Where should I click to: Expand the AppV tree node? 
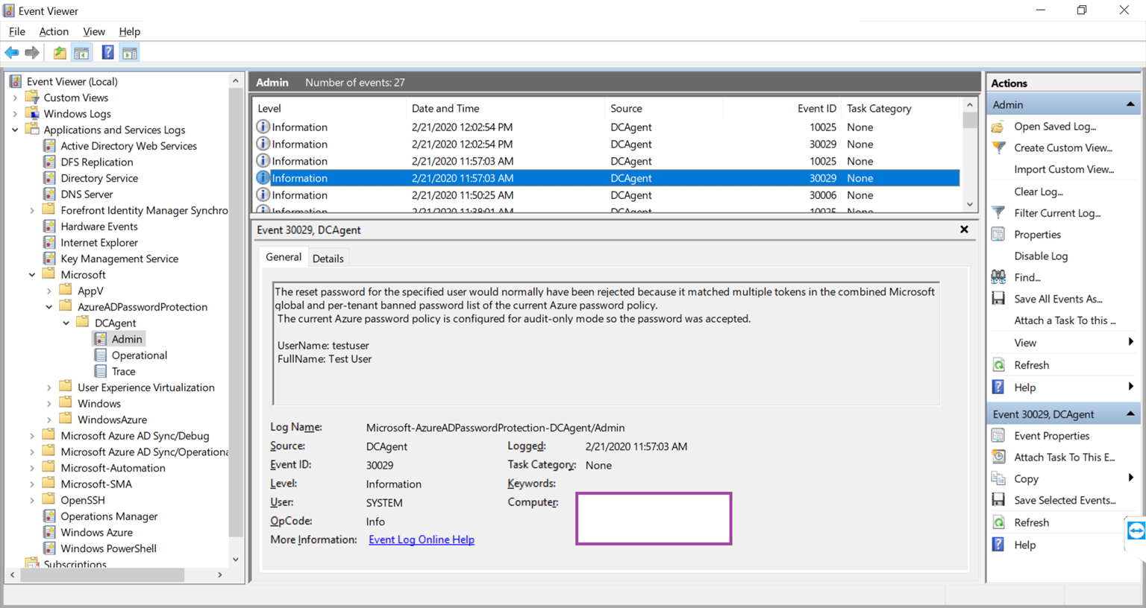[49, 291]
